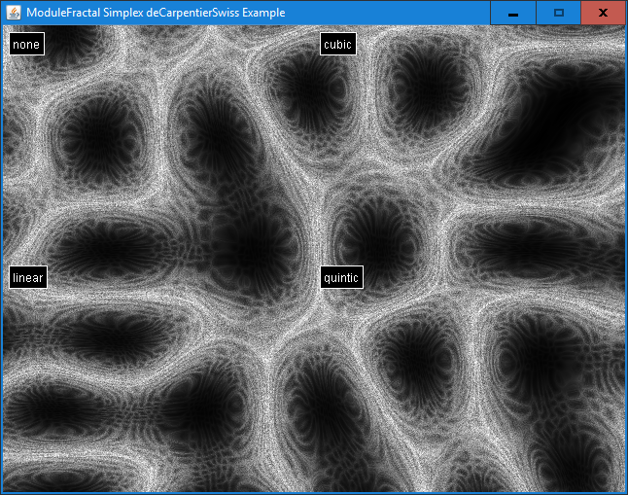Click the dark oval cell below linear label
The width and height of the screenshot is (628, 495).
(x=102, y=336)
